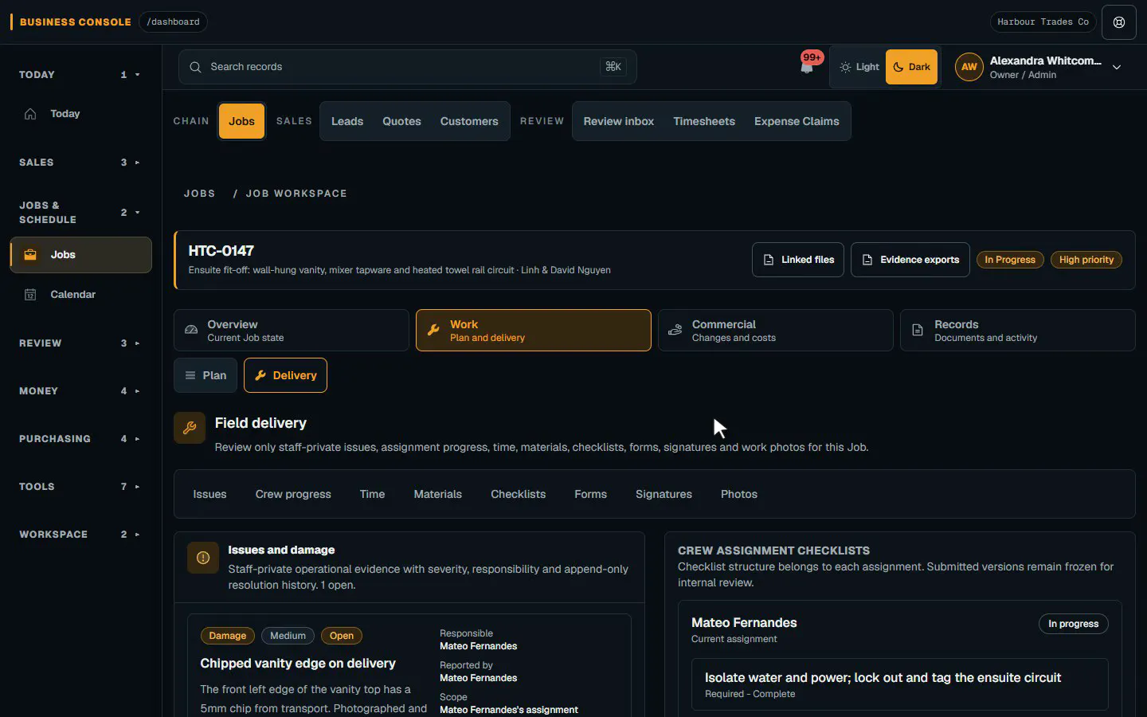This screenshot has height=717, width=1147.
Task: Click the High priority badge
Action: pyautogui.click(x=1086, y=260)
